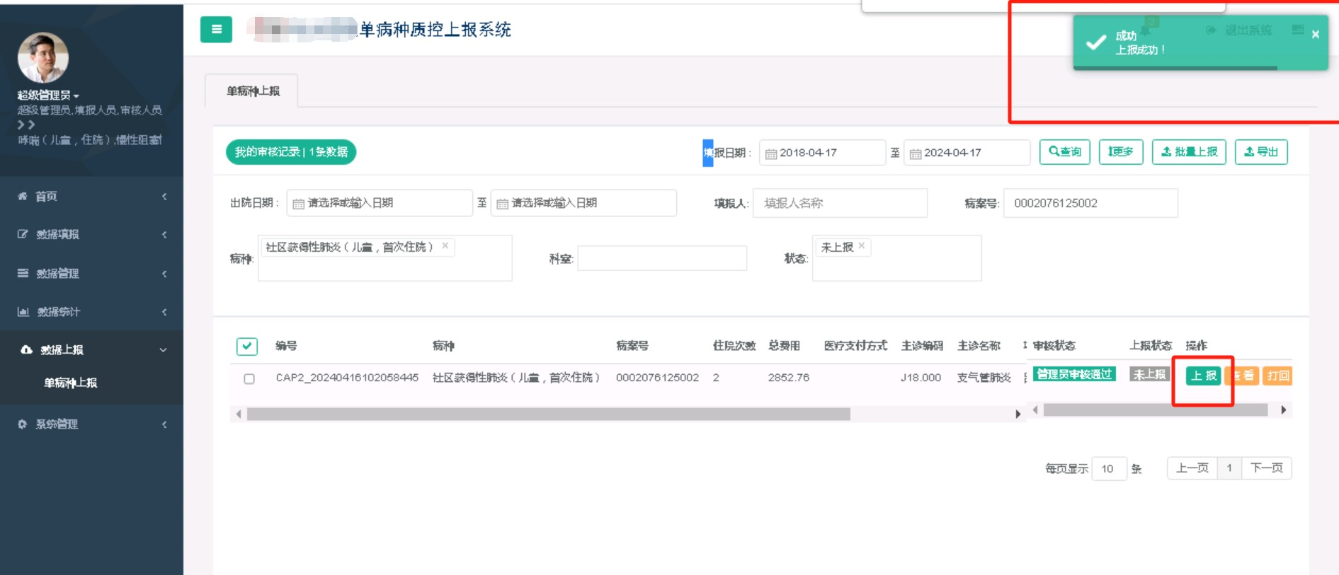Collapse the 数据上报 chevron arrow

coord(164,349)
